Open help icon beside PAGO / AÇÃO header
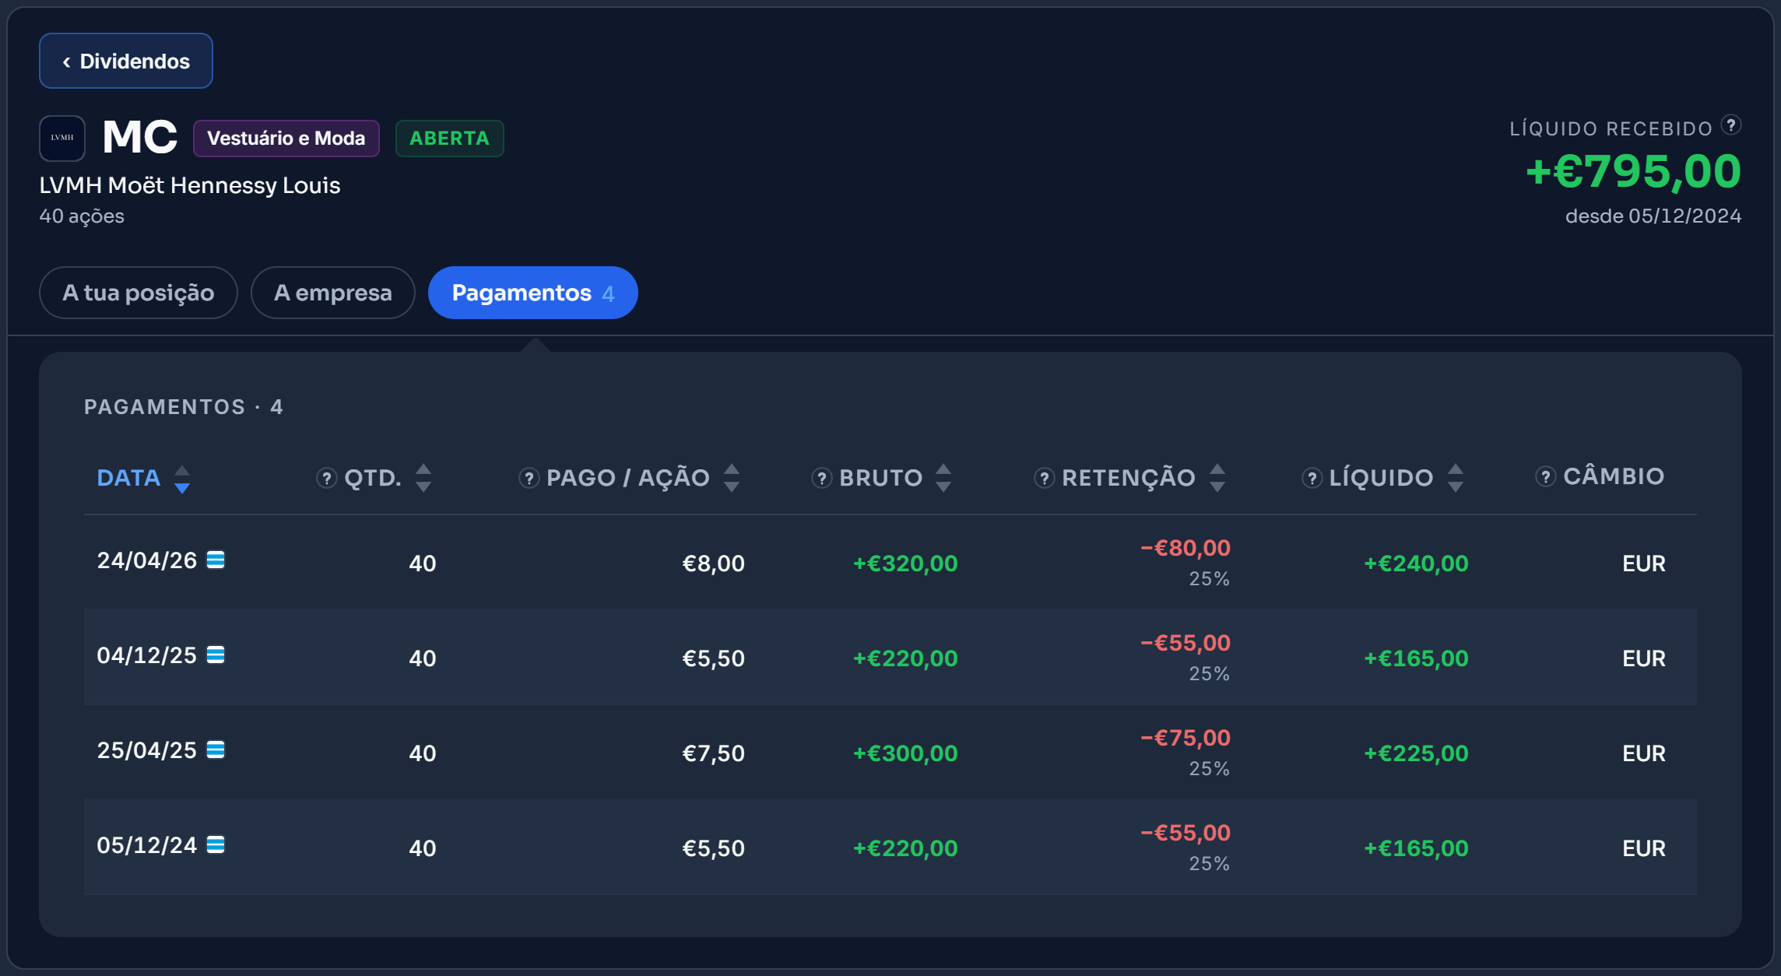Viewport: 1781px width, 976px height. [x=529, y=478]
